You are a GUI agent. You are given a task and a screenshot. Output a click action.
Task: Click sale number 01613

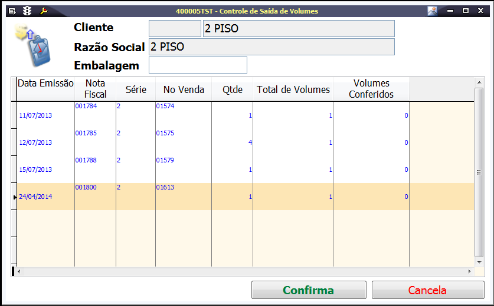click(165, 187)
